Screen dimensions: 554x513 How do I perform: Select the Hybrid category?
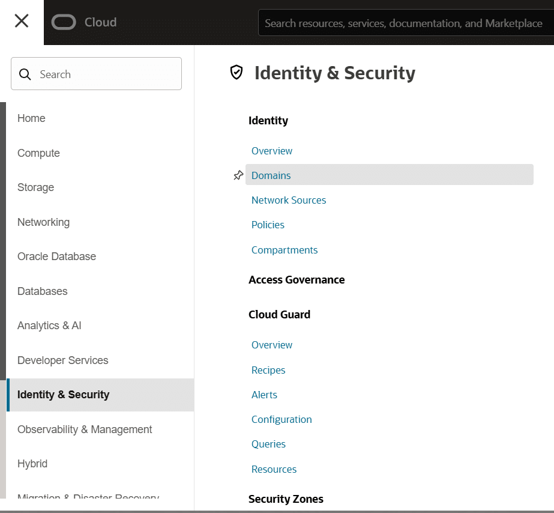click(32, 464)
